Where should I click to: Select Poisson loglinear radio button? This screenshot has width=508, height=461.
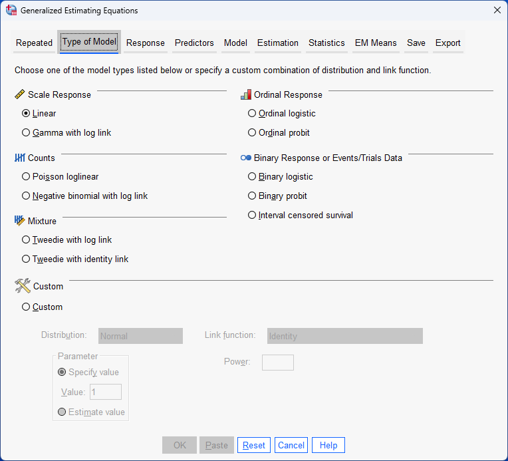click(x=26, y=177)
